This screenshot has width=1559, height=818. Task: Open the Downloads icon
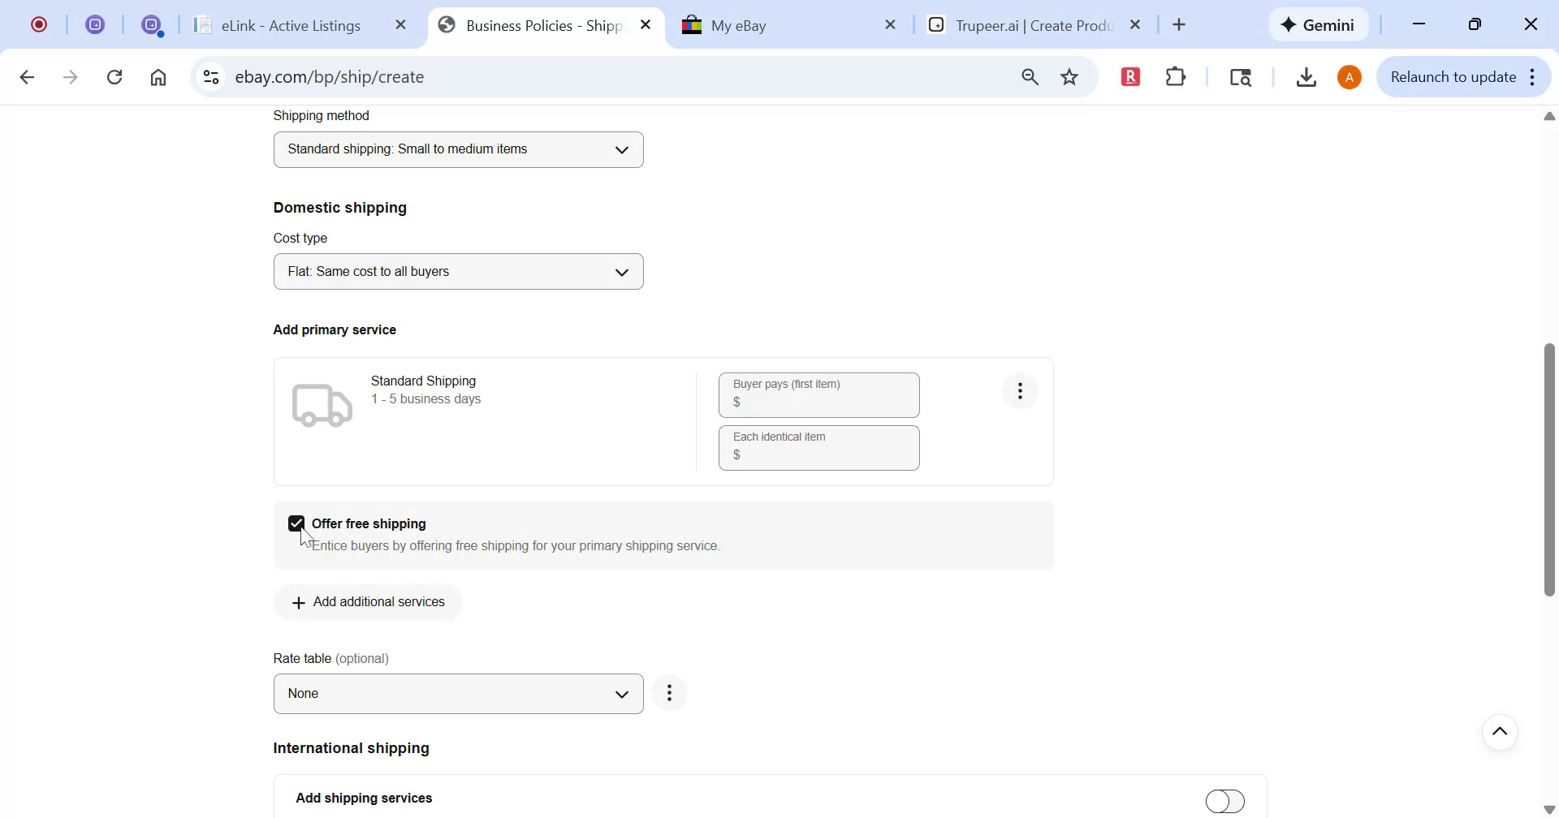point(1306,76)
